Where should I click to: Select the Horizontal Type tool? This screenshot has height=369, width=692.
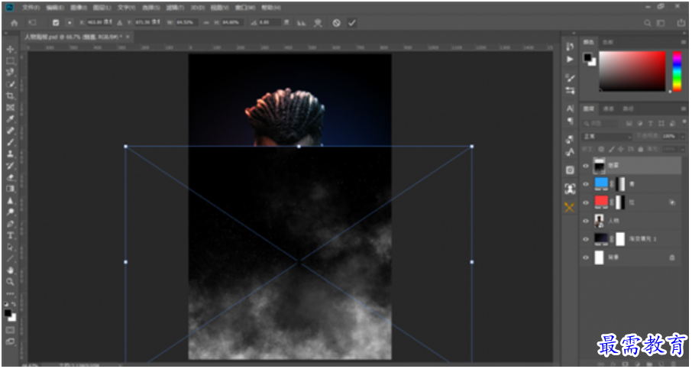tap(10, 235)
